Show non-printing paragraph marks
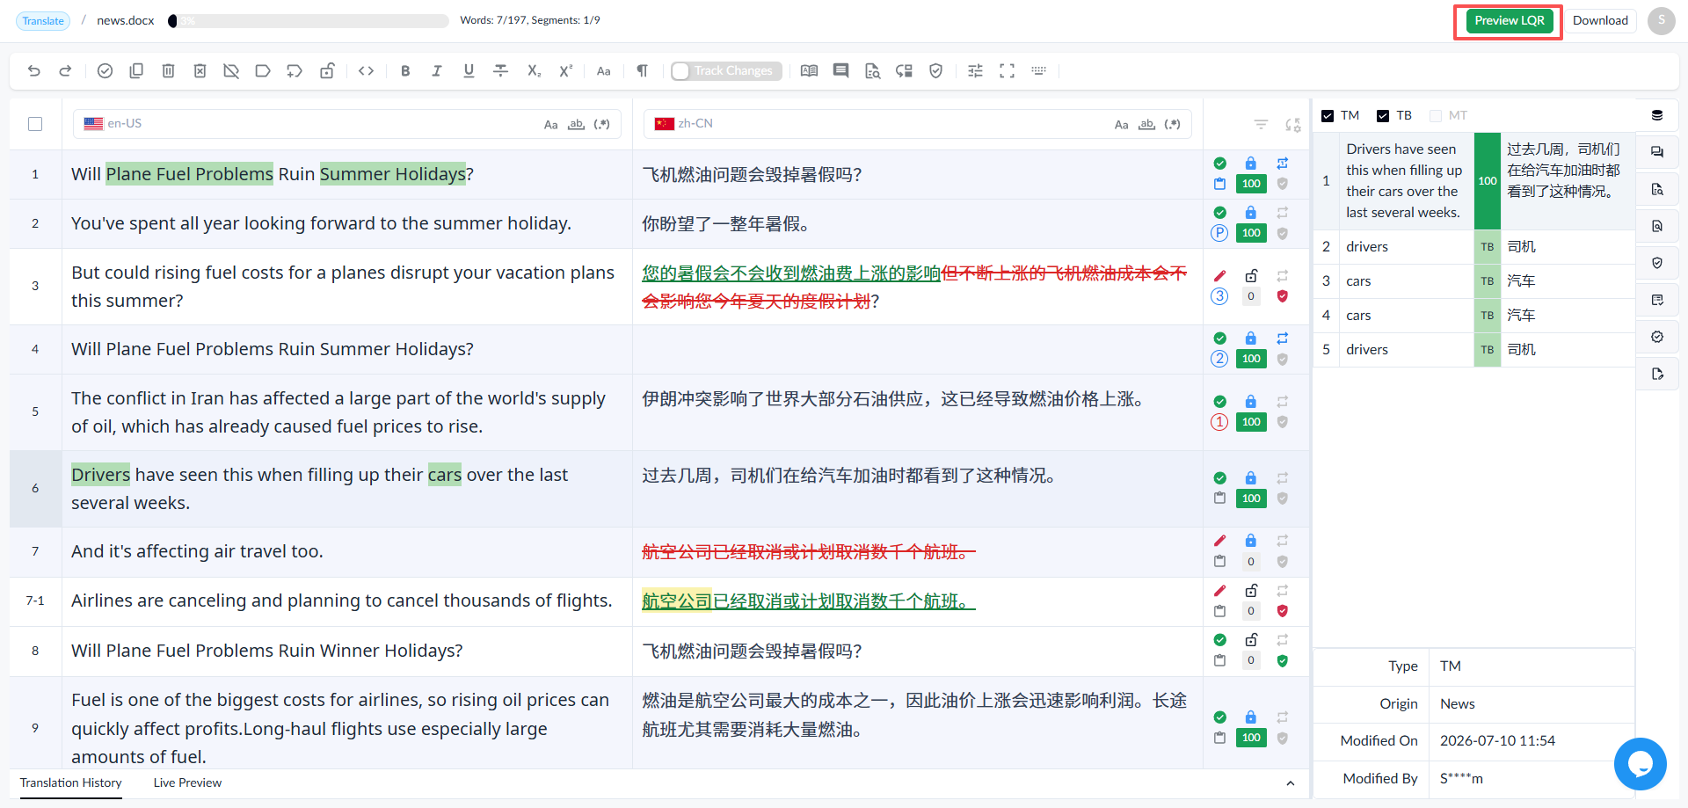Image resolution: width=1688 pixels, height=808 pixels. 643,71
